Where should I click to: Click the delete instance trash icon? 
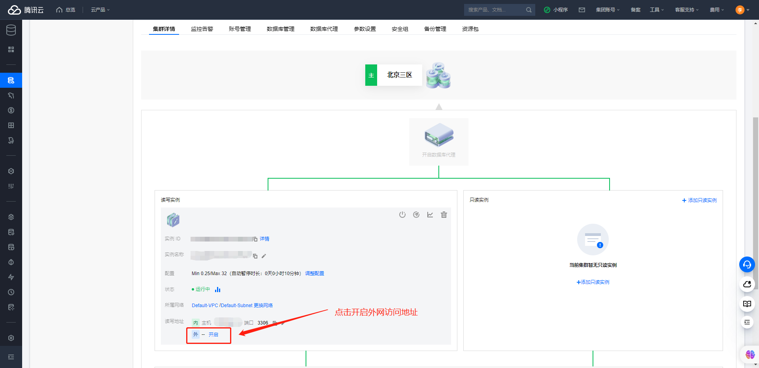click(444, 215)
